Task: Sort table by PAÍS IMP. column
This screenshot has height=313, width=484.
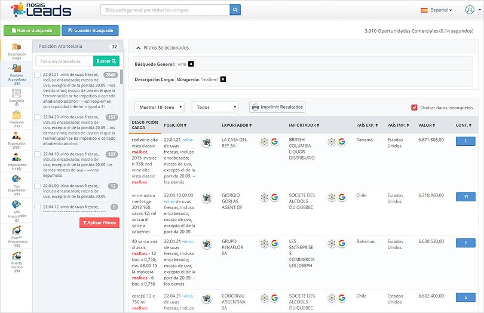Action: click(x=398, y=125)
